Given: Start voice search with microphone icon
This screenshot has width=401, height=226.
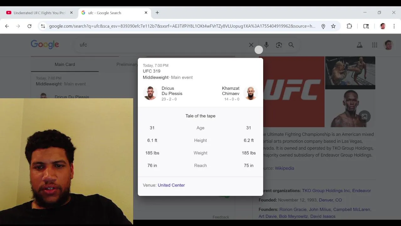Looking at the screenshot, I should pos(267,45).
